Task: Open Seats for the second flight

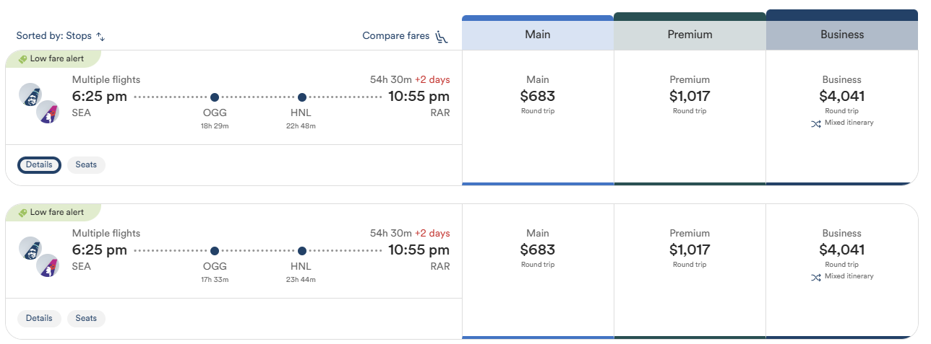Action: tap(86, 318)
